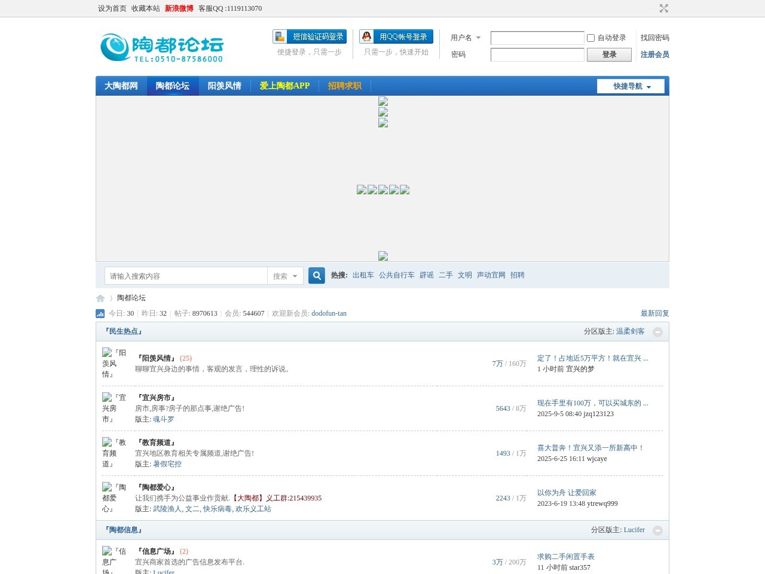765x574 pixels.
Task: Click the 短信验证码登录 message icon
Action: point(280,36)
